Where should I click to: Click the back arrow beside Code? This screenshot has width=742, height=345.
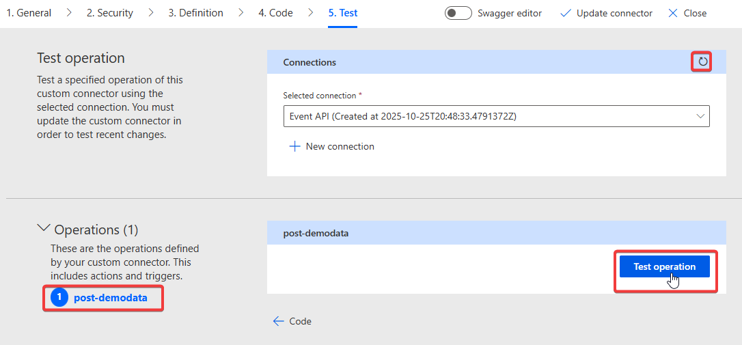(278, 321)
